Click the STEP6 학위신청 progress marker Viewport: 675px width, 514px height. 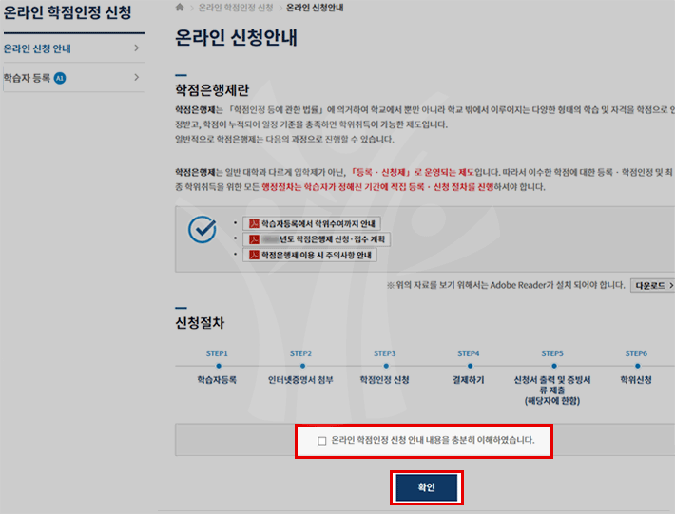coord(636,364)
